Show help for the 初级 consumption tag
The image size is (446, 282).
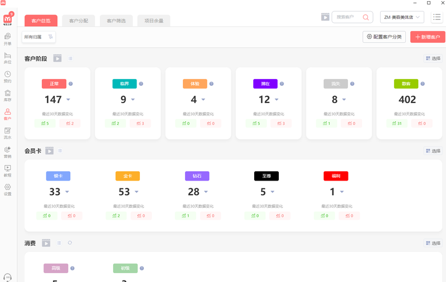pyautogui.click(x=142, y=269)
